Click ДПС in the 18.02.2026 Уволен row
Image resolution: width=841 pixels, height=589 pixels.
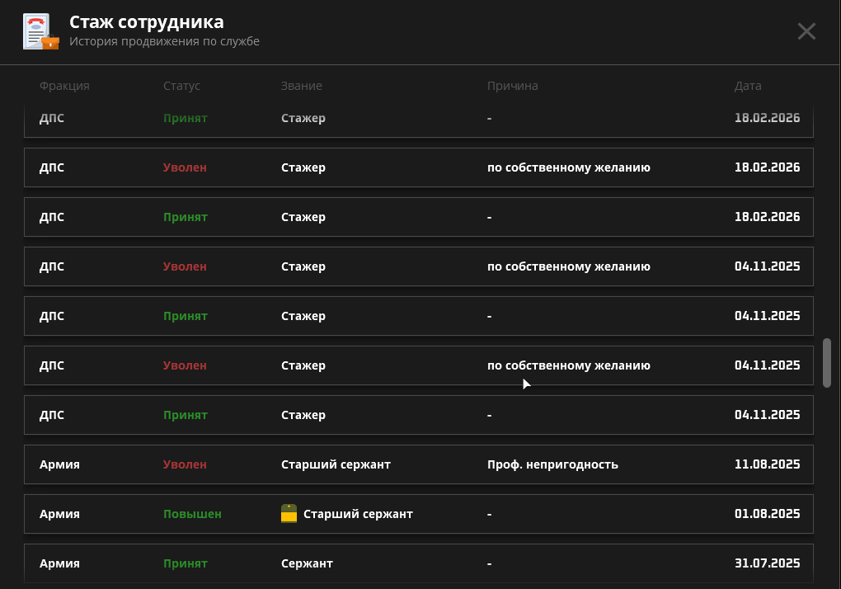coord(51,167)
